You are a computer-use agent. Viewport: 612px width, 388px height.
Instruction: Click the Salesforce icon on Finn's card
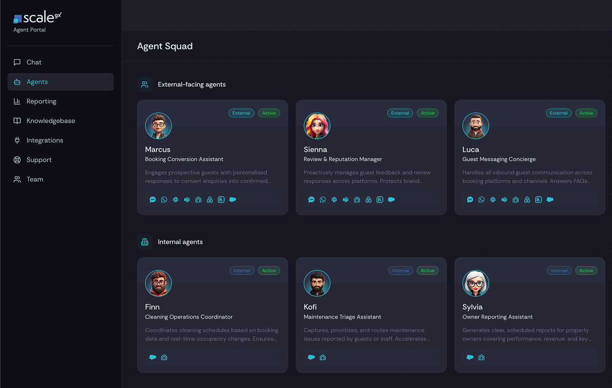[153, 357]
